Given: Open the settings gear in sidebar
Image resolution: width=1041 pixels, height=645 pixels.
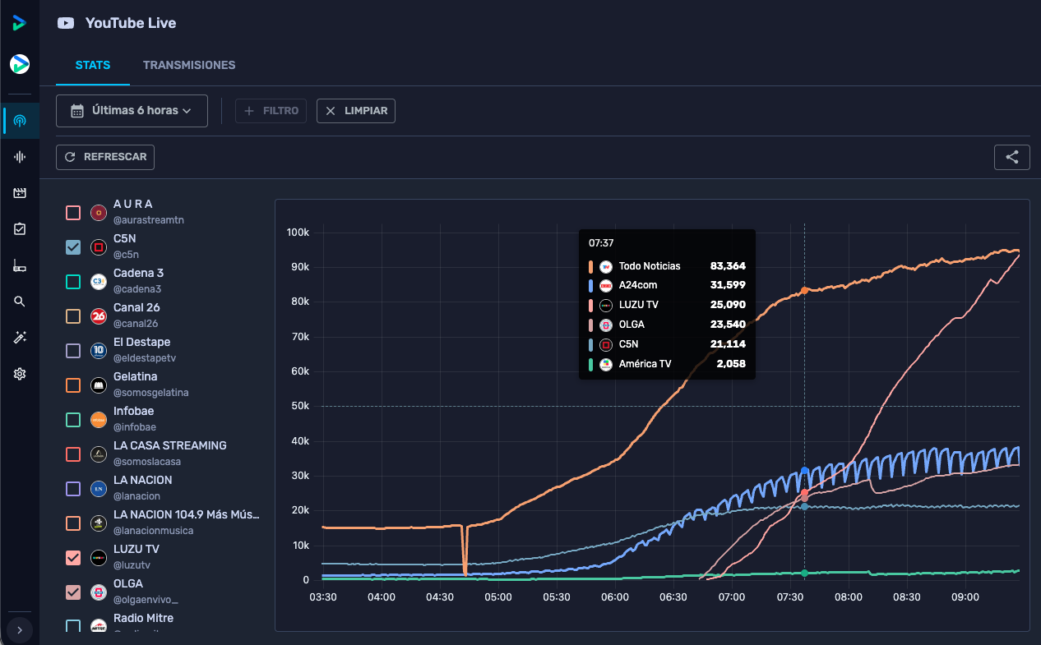Looking at the screenshot, I should pos(20,374).
